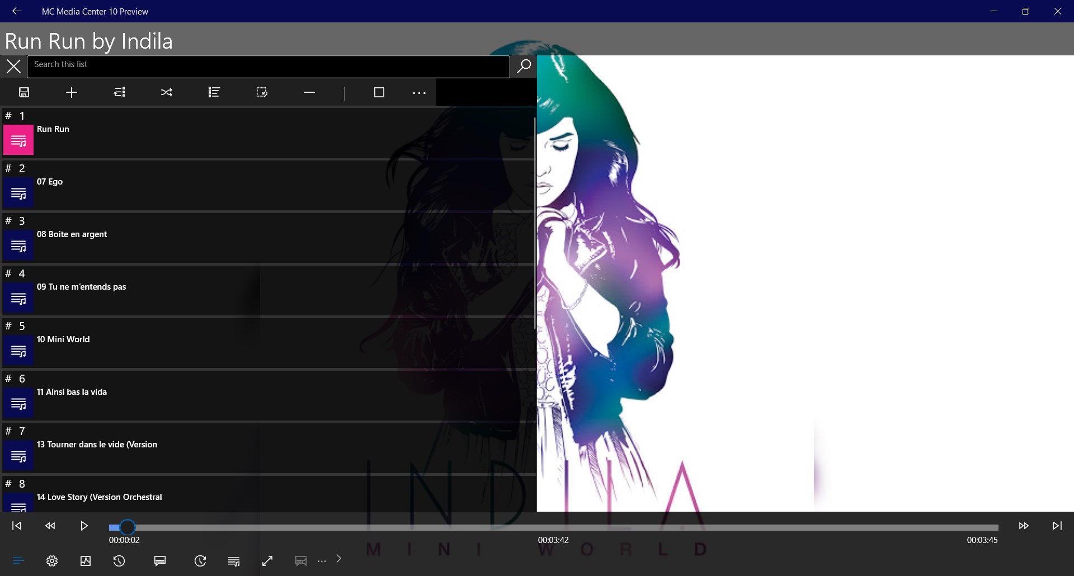Expand bottom bar with the chevron arrow
Viewport: 1074px width, 576px height.
338,559
